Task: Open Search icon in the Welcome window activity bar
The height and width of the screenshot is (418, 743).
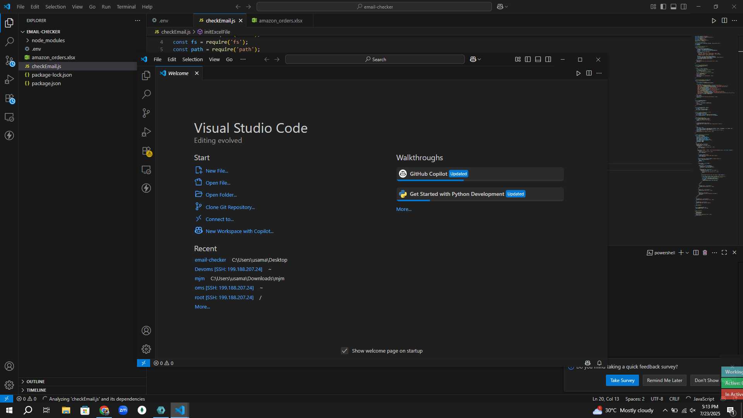Action: [146, 94]
